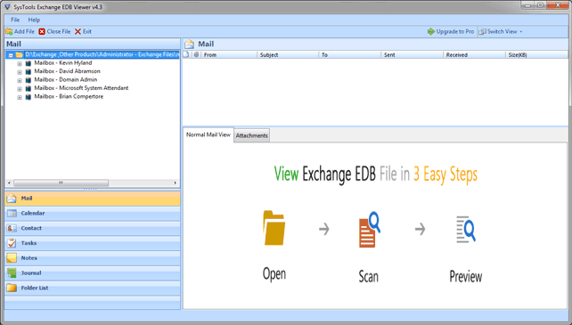Image resolution: width=572 pixels, height=325 pixels.
Task: Sort mail list by Size(KB) column
Action: (536, 54)
